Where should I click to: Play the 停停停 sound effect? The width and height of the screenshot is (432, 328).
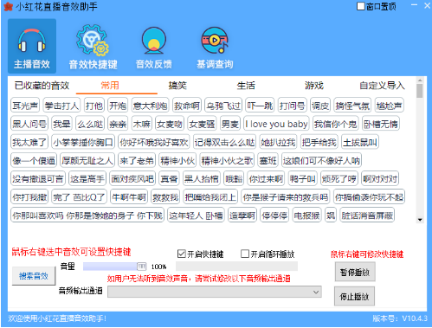[274, 215]
